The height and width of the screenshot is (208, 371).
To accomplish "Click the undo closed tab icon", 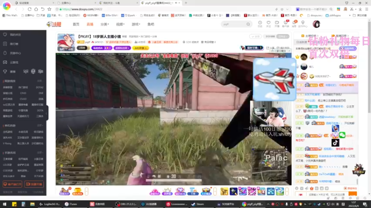I will (x=43, y=9).
